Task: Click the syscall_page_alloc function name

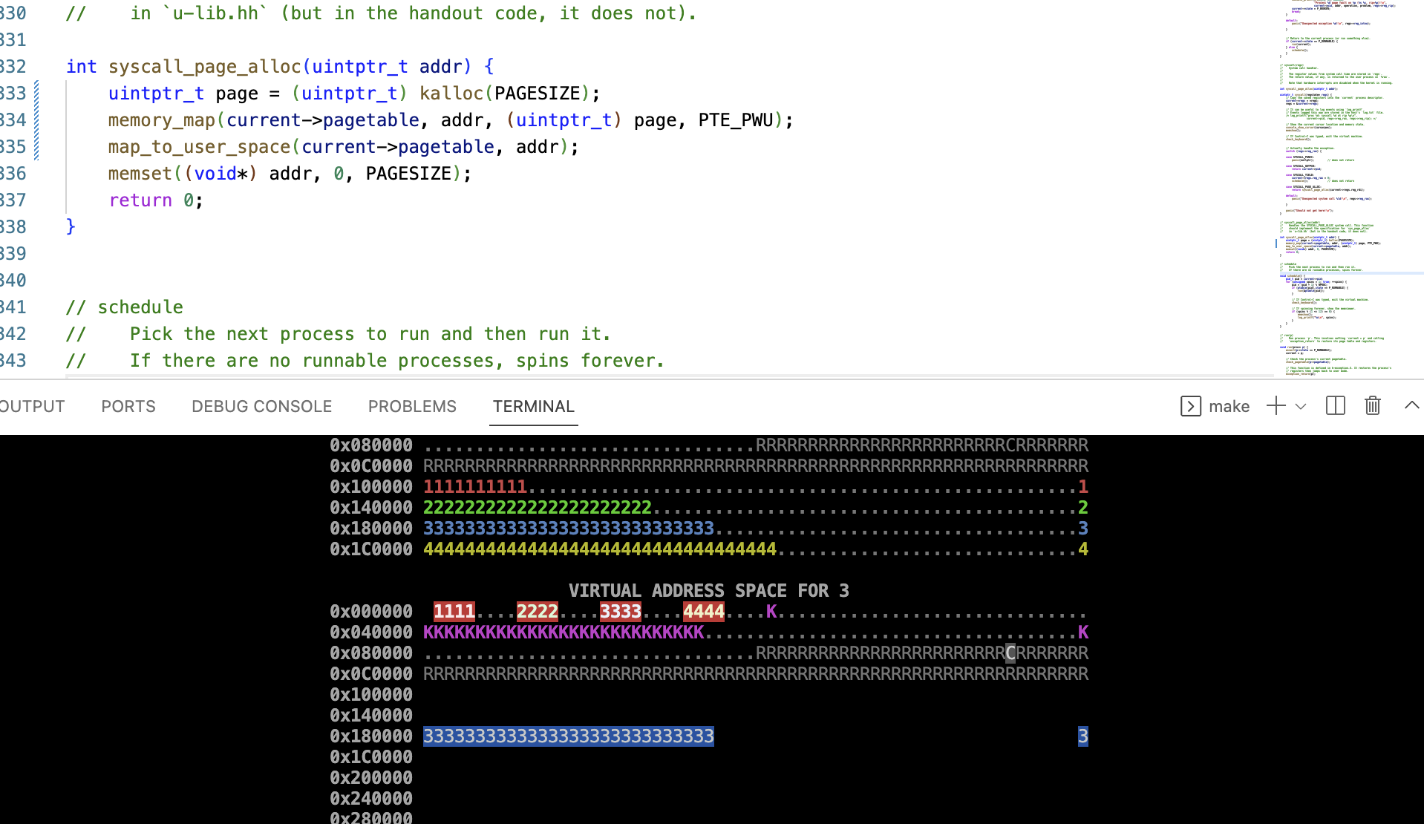Action: pyautogui.click(x=205, y=67)
